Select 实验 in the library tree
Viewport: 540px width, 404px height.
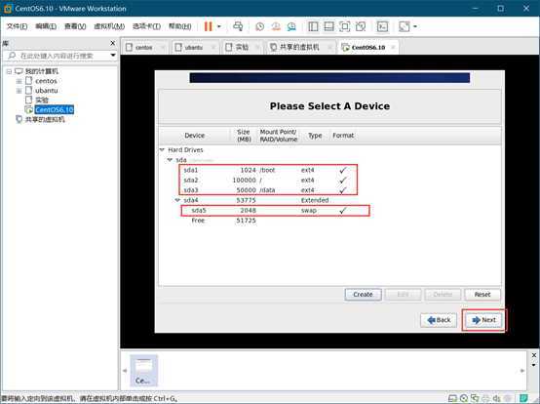42,100
